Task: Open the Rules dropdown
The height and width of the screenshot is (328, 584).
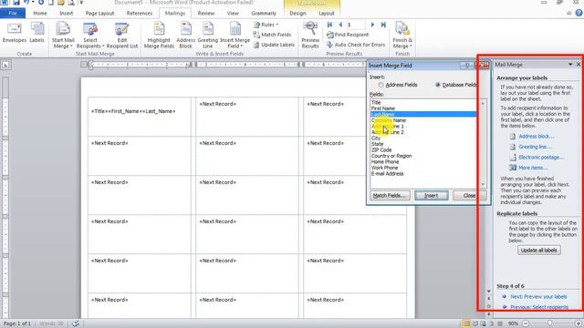Action: click(266, 25)
